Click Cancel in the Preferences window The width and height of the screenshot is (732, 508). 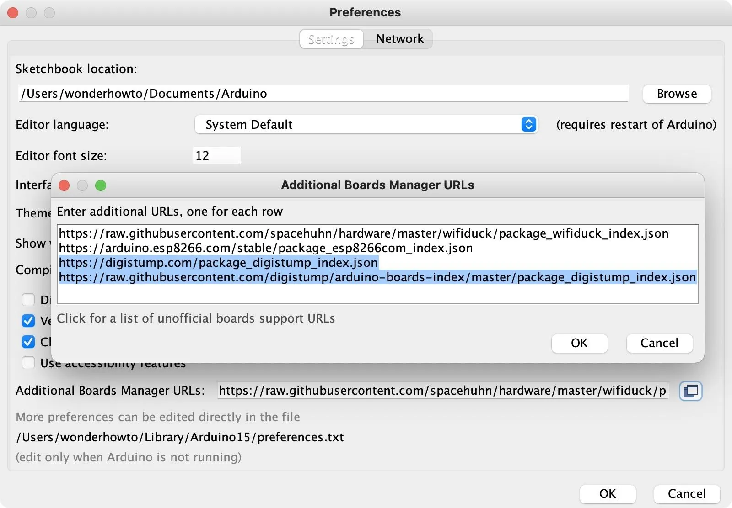click(x=687, y=494)
